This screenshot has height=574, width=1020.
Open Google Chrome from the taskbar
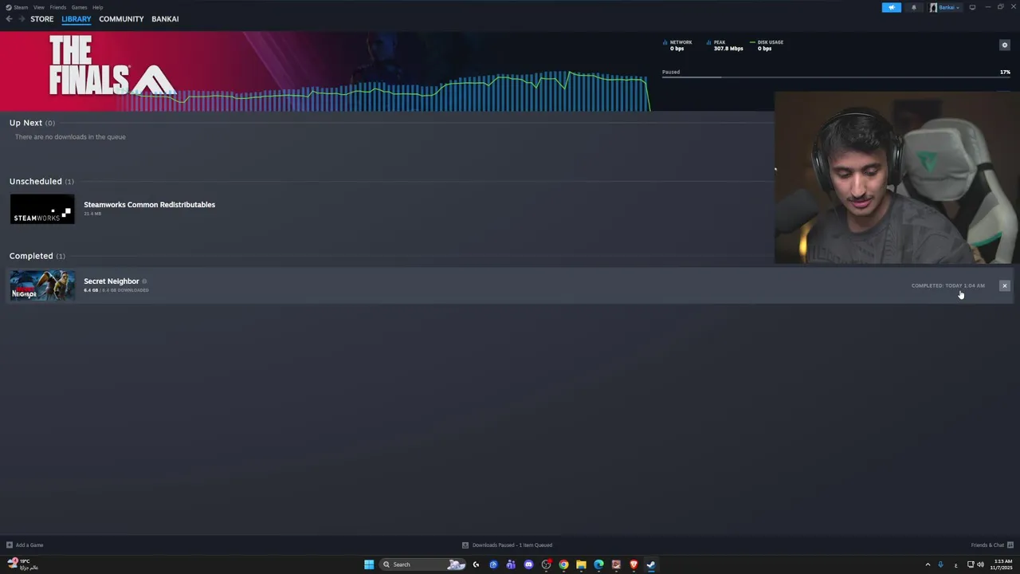pos(563,564)
